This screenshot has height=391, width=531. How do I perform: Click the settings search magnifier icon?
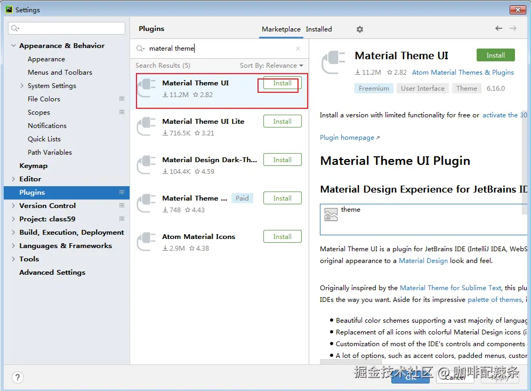(15, 28)
